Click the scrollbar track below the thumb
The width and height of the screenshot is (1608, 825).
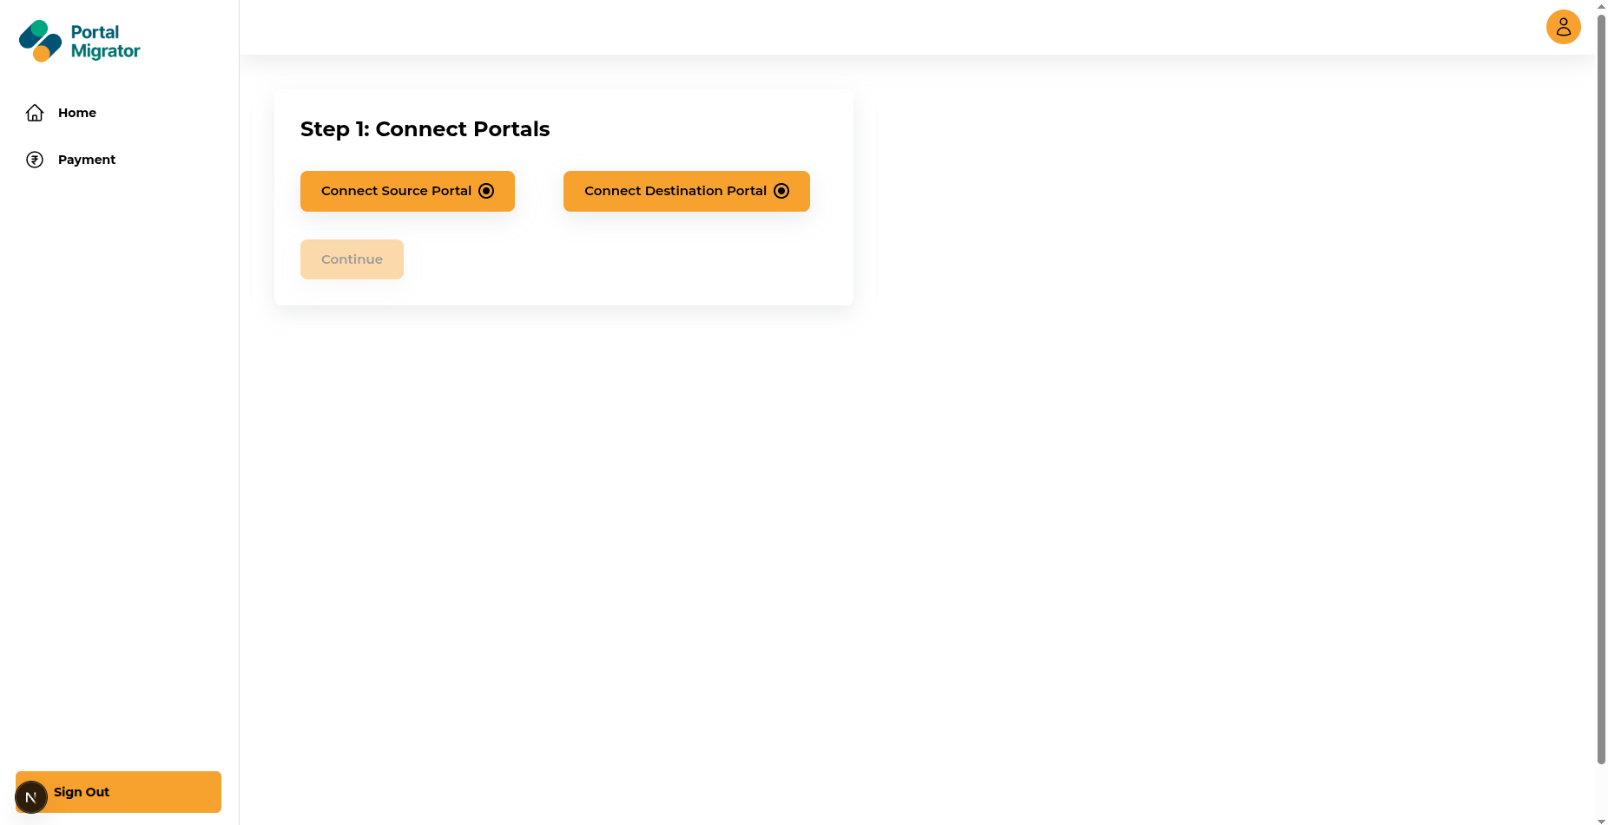tap(1601, 789)
